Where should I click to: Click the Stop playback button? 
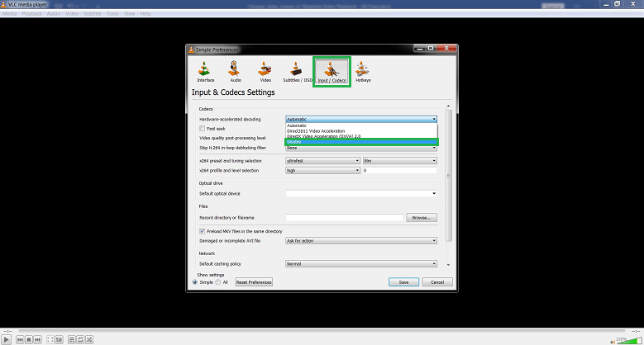(x=29, y=340)
